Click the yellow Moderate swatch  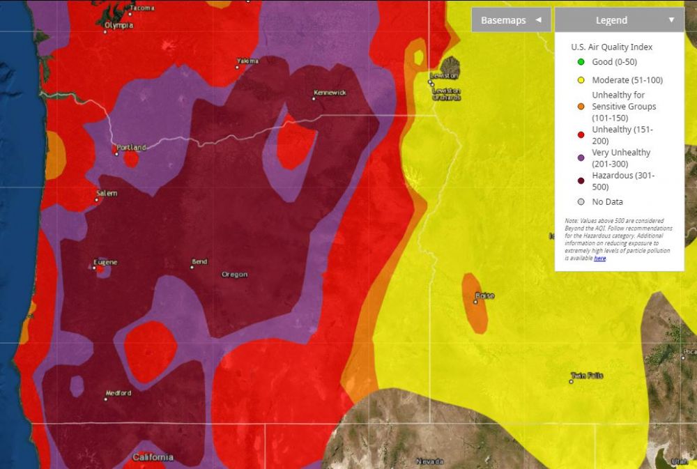point(581,80)
